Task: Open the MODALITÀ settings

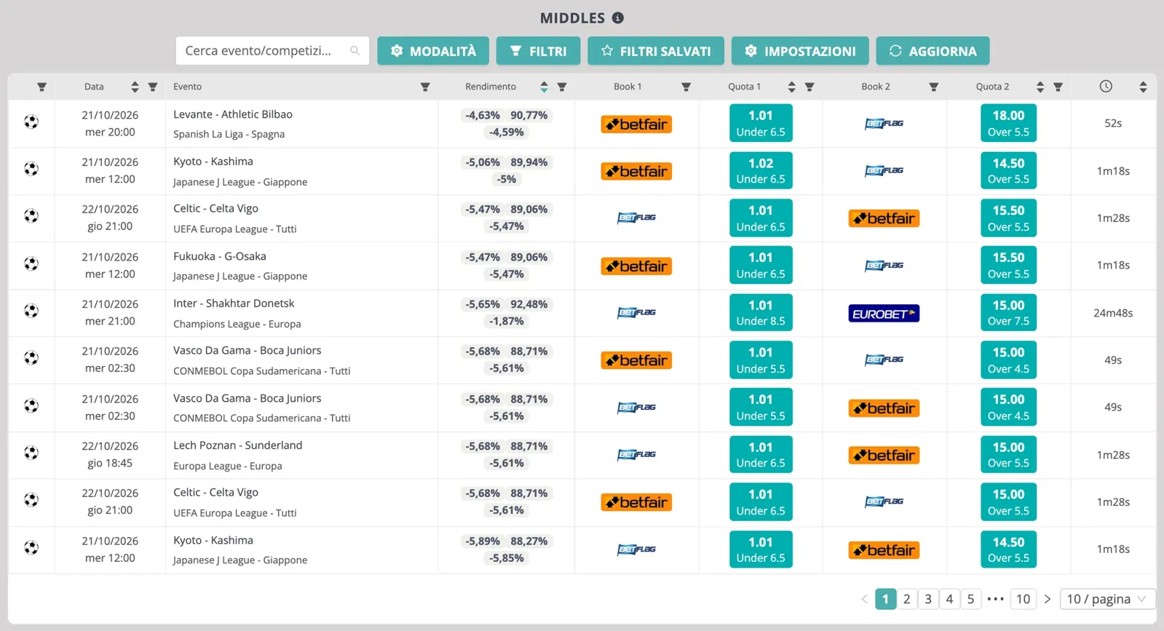Action: click(433, 51)
